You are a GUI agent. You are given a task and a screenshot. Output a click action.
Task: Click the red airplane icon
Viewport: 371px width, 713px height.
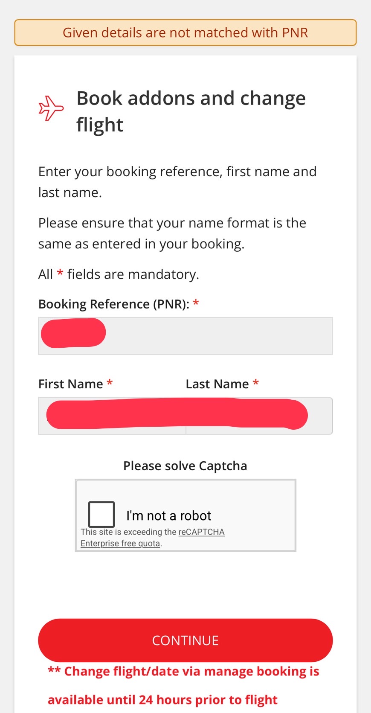point(51,108)
